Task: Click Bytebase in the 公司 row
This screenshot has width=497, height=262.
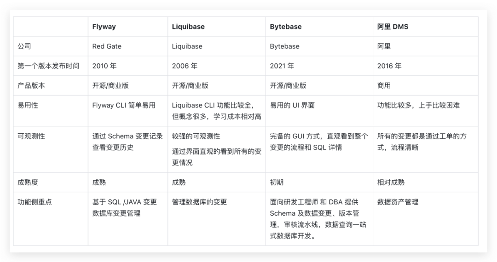Action: (x=285, y=46)
